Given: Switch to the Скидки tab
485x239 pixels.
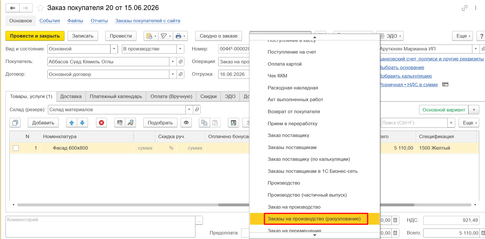Looking at the screenshot, I should pyautogui.click(x=208, y=97).
